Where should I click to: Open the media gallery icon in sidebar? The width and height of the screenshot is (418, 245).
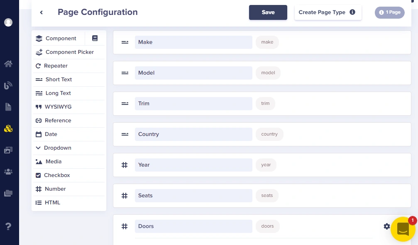tap(8, 150)
